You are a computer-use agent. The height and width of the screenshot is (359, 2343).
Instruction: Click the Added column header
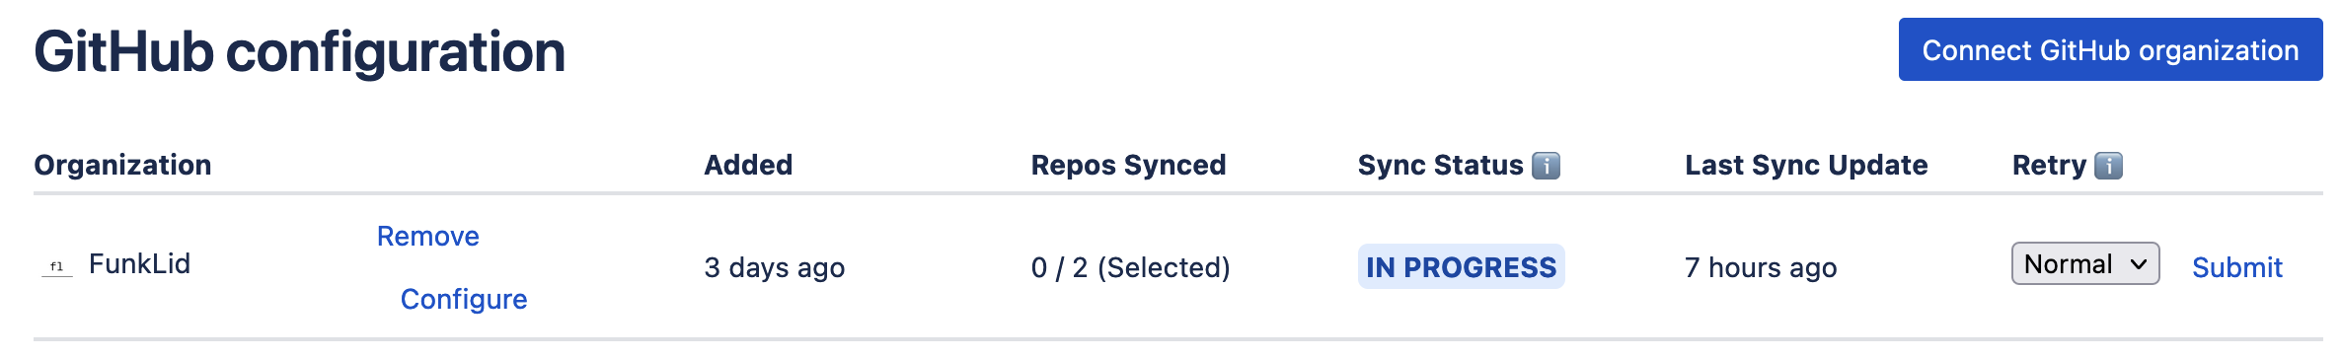(x=748, y=165)
